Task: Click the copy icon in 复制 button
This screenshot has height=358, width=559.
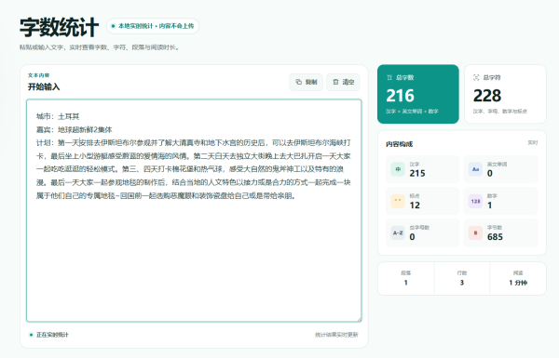Action: click(299, 82)
